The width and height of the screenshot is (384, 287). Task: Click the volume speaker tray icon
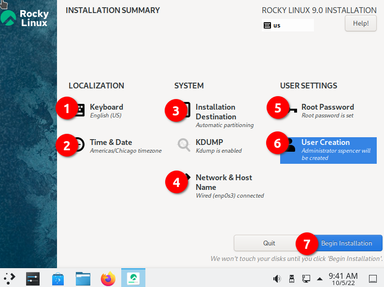(277, 278)
